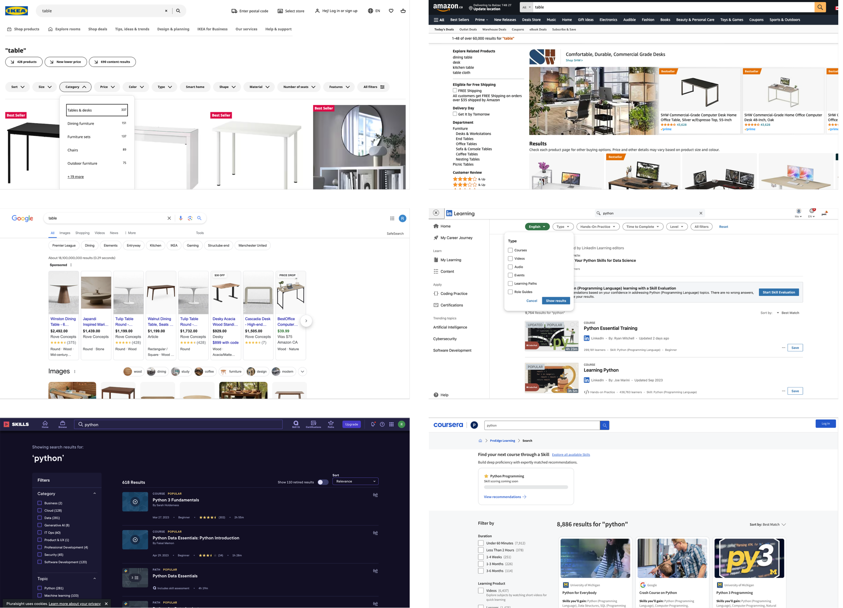Screen dimensions: 843x608
Task: Collapse Pluralsight Category filter section
Action: pos(94,494)
